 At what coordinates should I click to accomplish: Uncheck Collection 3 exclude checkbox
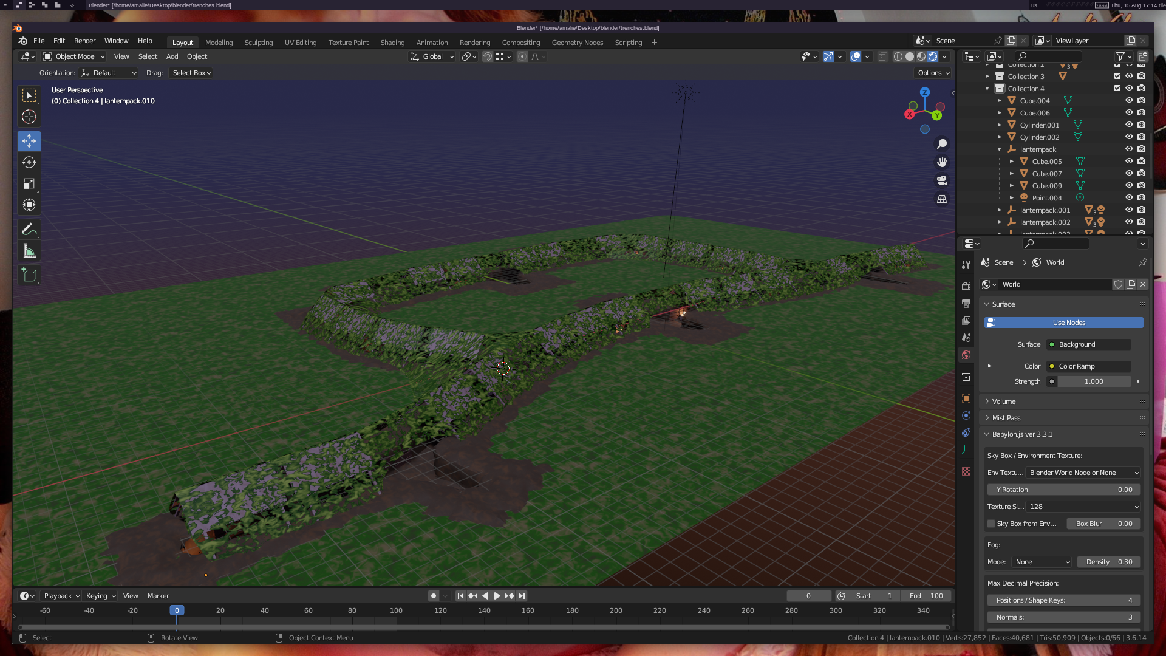coord(1117,77)
